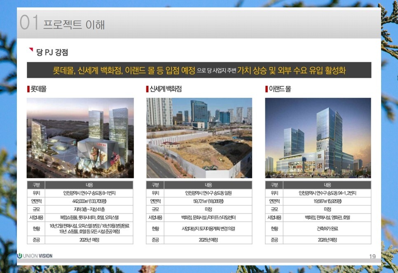Click '인천광역시 연수구 송도동 94-1, 2번지' cell

tap(327, 193)
